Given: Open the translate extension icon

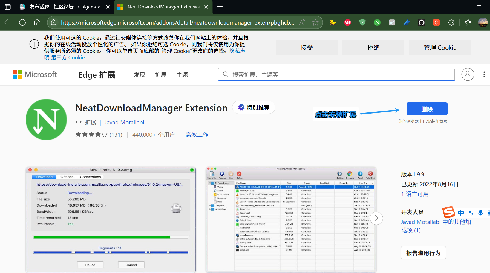Looking at the screenshot, I should tap(392, 22).
